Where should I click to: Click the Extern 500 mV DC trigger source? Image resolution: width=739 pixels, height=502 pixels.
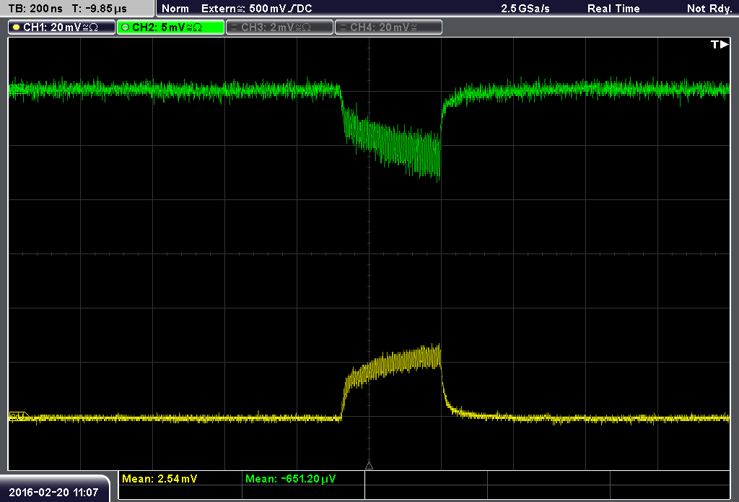click(256, 9)
